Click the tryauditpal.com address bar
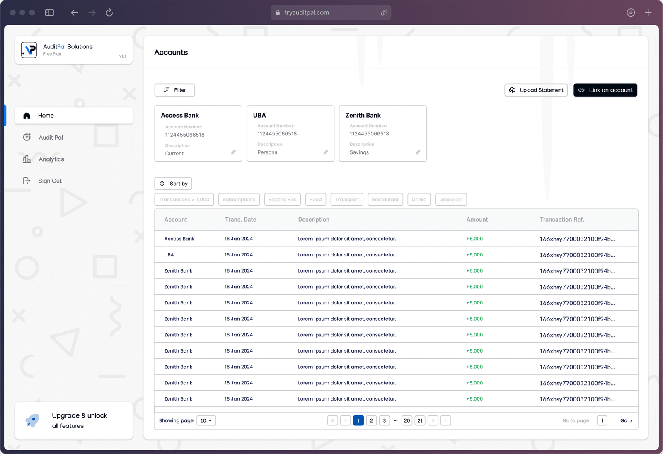Image resolution: width=663 pixels, height=454 pixels. click(331, 13)
